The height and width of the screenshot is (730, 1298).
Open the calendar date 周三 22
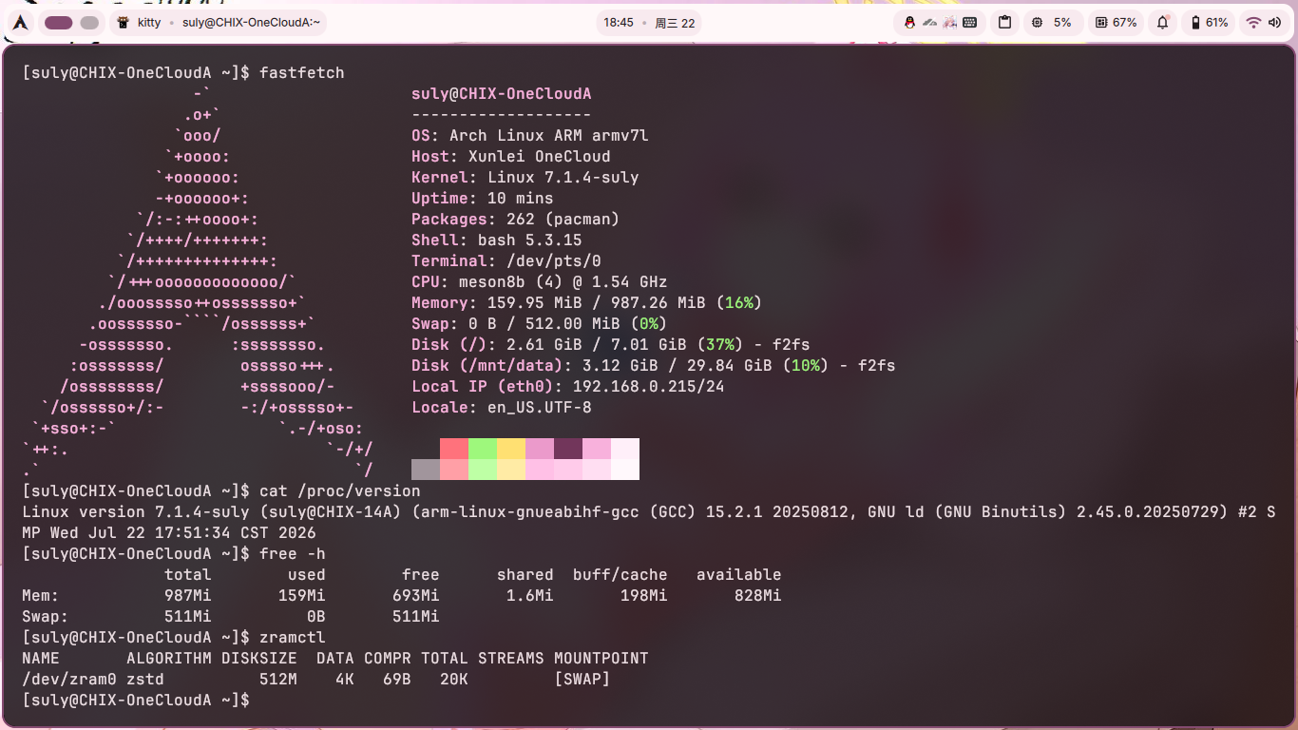click(675, 23)
